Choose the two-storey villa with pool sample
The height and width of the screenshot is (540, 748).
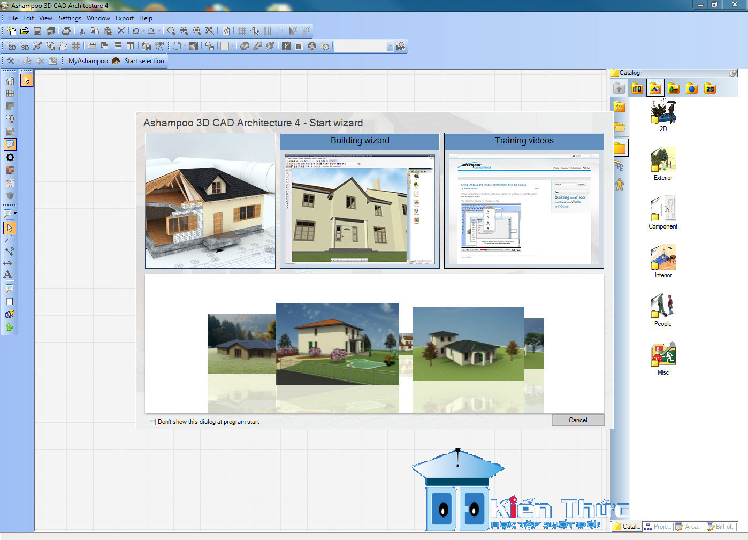point(338,344)
